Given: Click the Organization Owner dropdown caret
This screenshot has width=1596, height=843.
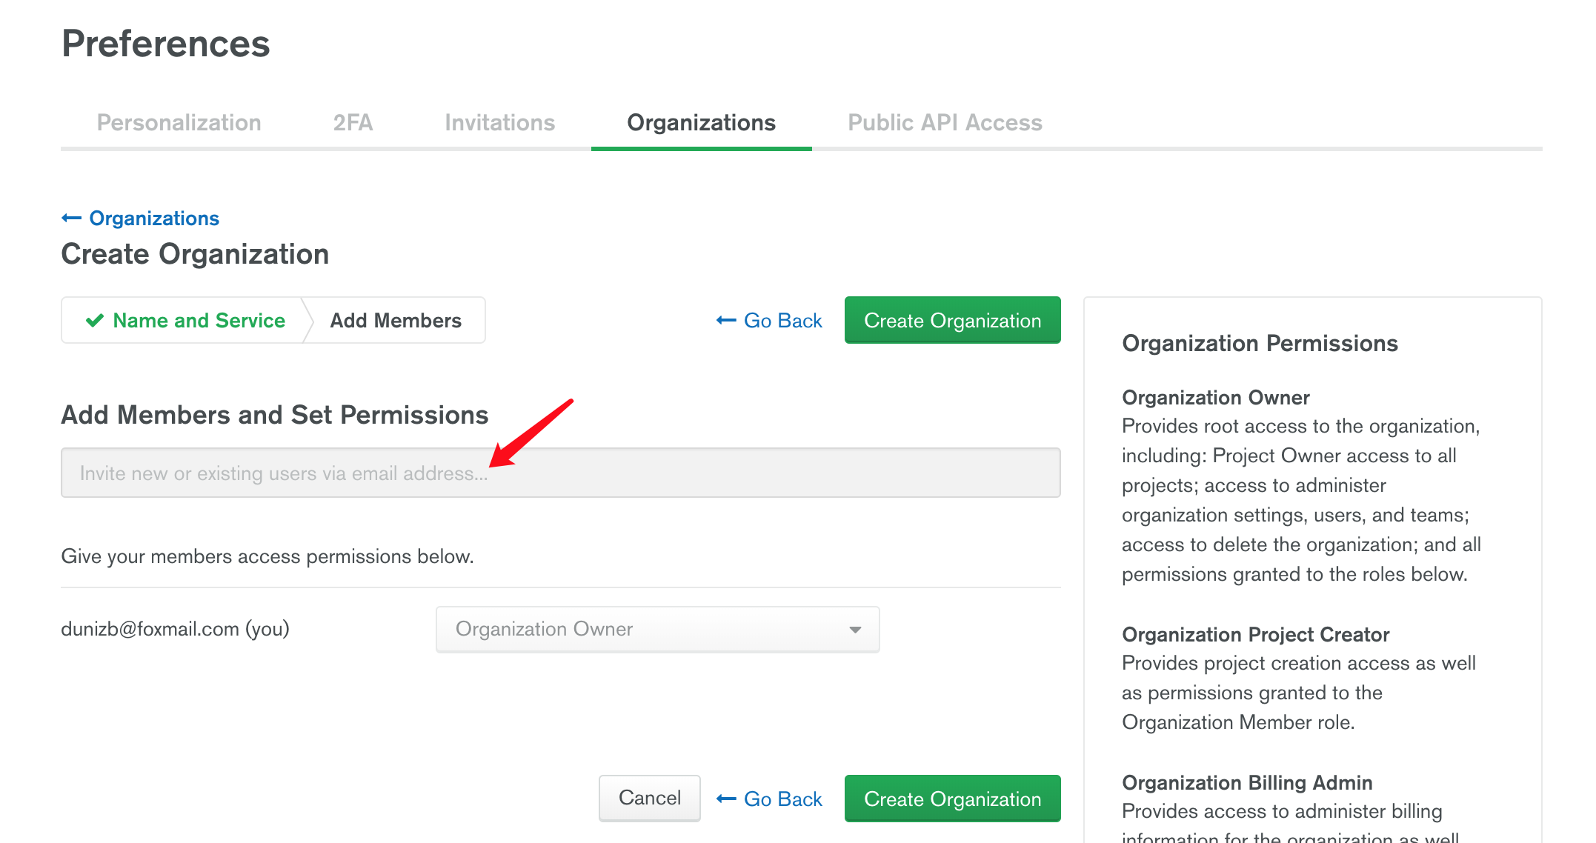Looking at the screenshot, I should [855, 630].
